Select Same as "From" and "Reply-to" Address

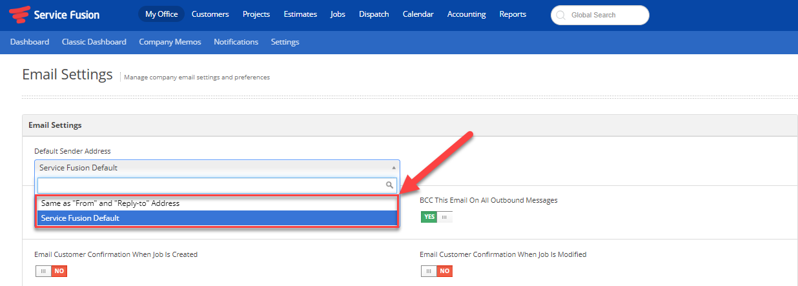[217, 203]
